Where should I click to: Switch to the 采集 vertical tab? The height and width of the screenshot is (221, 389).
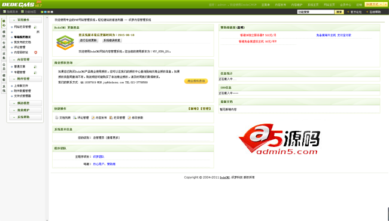click(x=4, y=56)
